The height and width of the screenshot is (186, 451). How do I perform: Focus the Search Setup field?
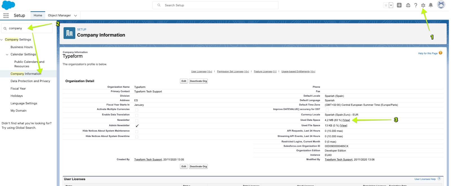[215, 5]
